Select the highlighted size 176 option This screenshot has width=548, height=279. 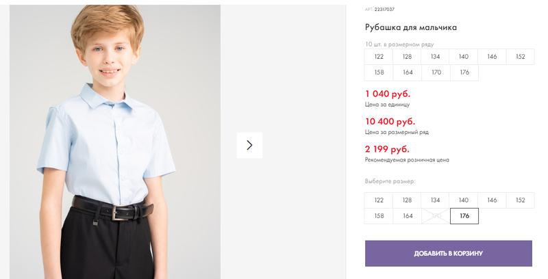click(x=464, y=216)
